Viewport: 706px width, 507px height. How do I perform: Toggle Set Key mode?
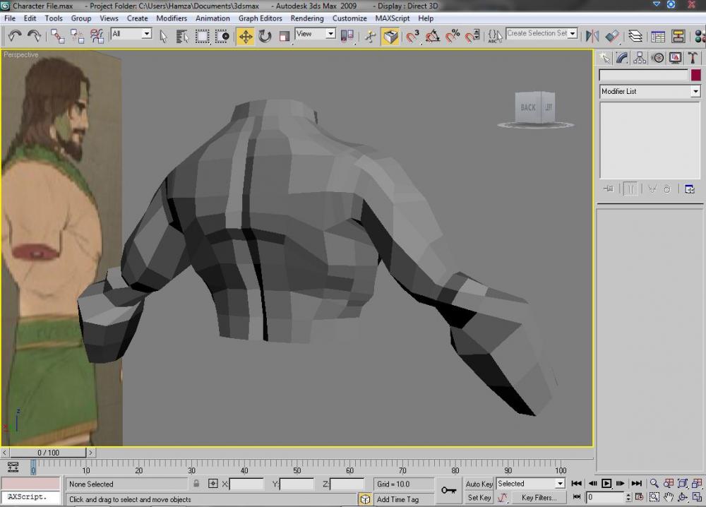[479, 498]
